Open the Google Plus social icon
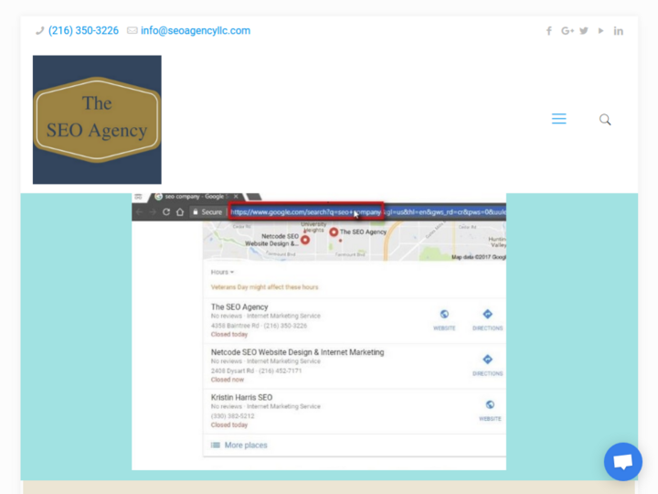658x494 pixels. pos(567,31)
